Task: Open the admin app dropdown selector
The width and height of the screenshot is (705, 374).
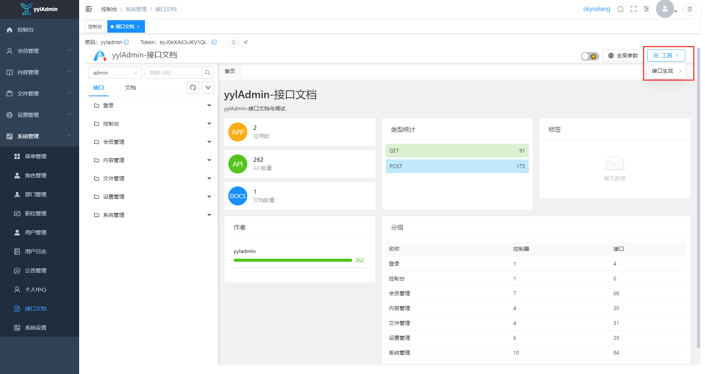Action: (x=115, y=73)
